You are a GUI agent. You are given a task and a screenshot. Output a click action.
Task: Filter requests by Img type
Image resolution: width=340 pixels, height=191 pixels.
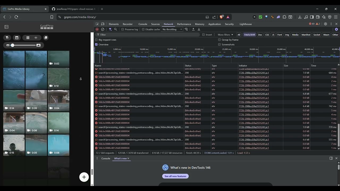pyautogui.click(x=287, y=35)
